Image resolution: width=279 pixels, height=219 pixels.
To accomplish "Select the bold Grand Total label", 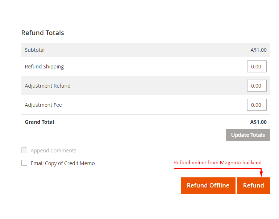I will tap(39, 122).
